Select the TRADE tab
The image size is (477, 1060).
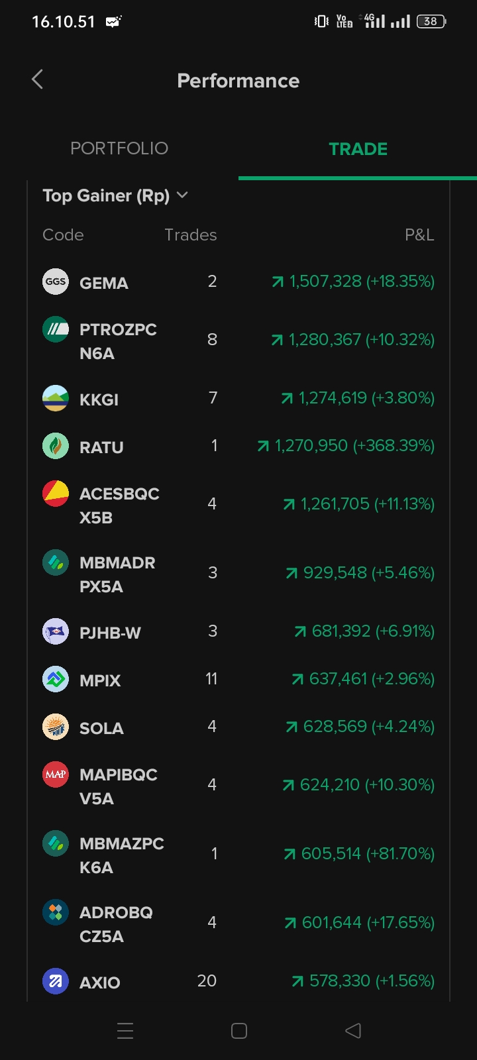[358, 149]
